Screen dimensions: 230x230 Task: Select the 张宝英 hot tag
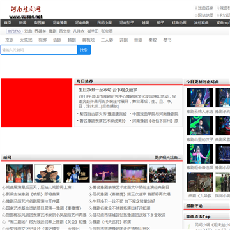point(107,31)
